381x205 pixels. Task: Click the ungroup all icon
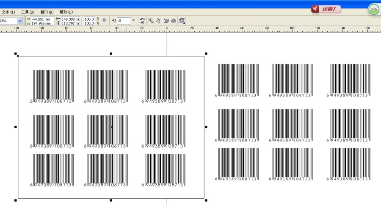158,21
